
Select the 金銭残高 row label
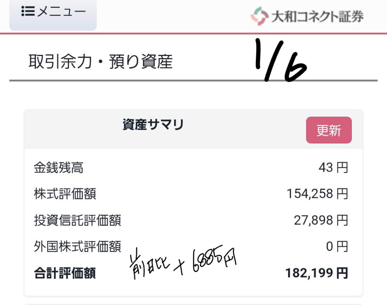(58, 168)
